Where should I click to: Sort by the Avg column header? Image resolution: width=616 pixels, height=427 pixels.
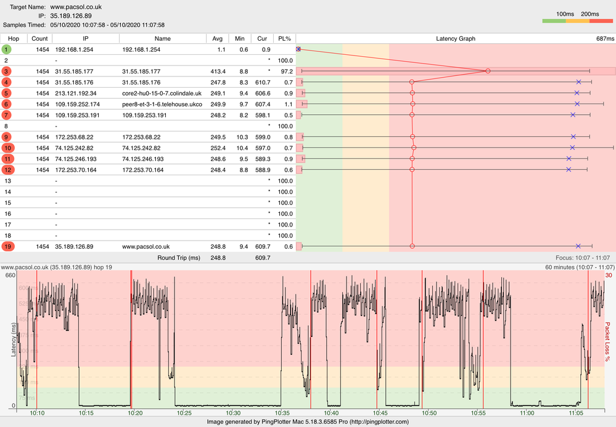(x=217, y=38)
